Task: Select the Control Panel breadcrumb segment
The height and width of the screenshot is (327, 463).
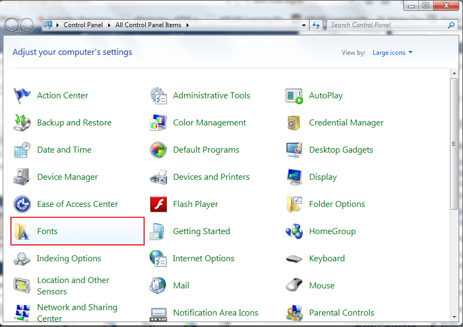Action: click(x=83, y=25)
